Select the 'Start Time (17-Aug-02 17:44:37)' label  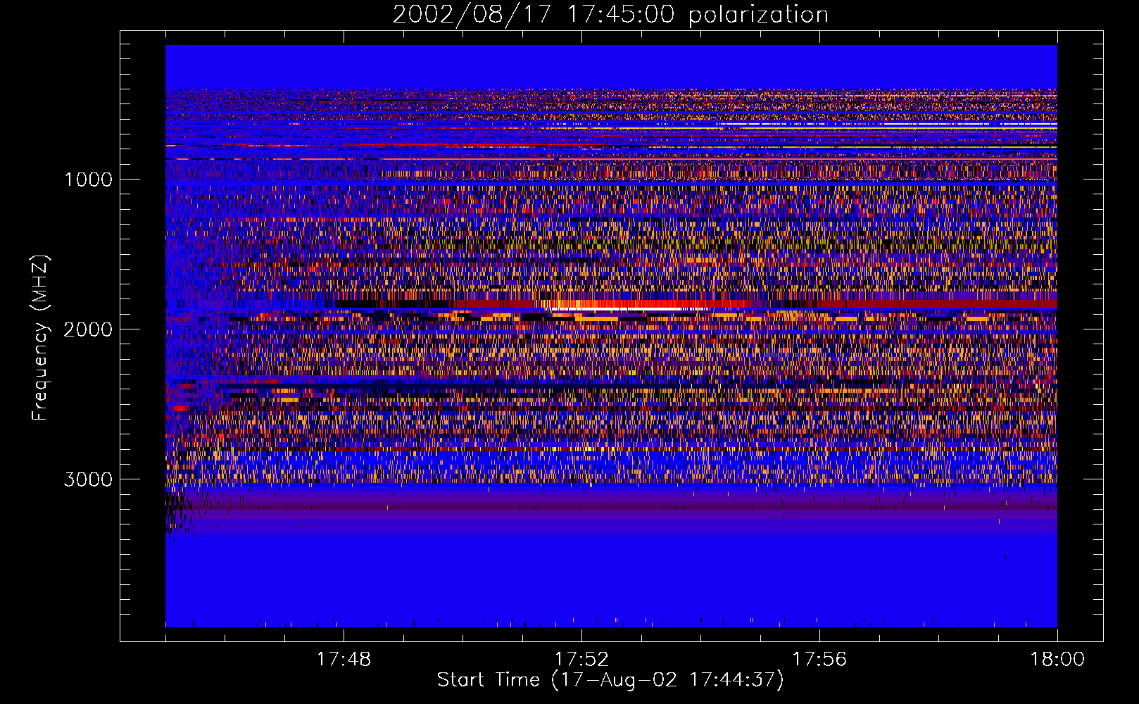[x=610, y=680]
